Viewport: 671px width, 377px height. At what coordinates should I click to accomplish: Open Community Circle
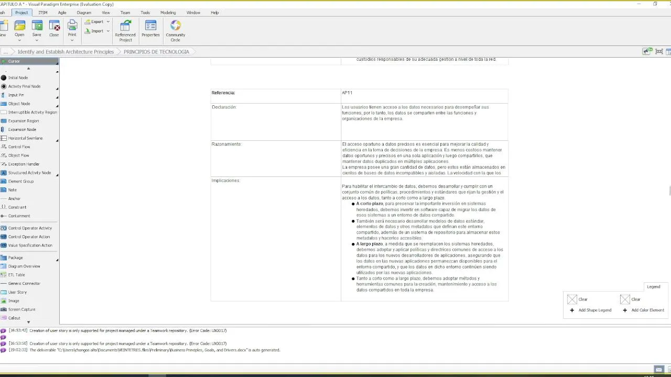click(176, 31)
